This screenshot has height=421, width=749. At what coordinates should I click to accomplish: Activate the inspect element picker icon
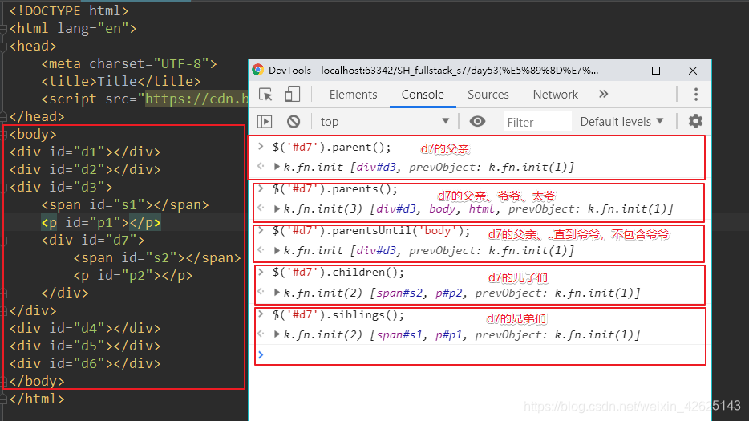265,94
